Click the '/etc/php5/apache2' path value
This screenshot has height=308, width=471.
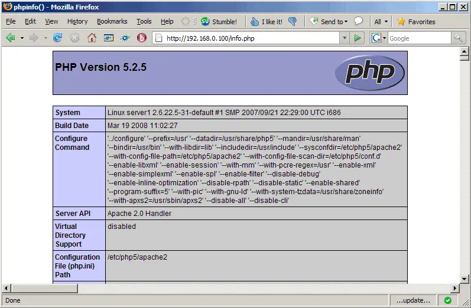tap(137, 257)
